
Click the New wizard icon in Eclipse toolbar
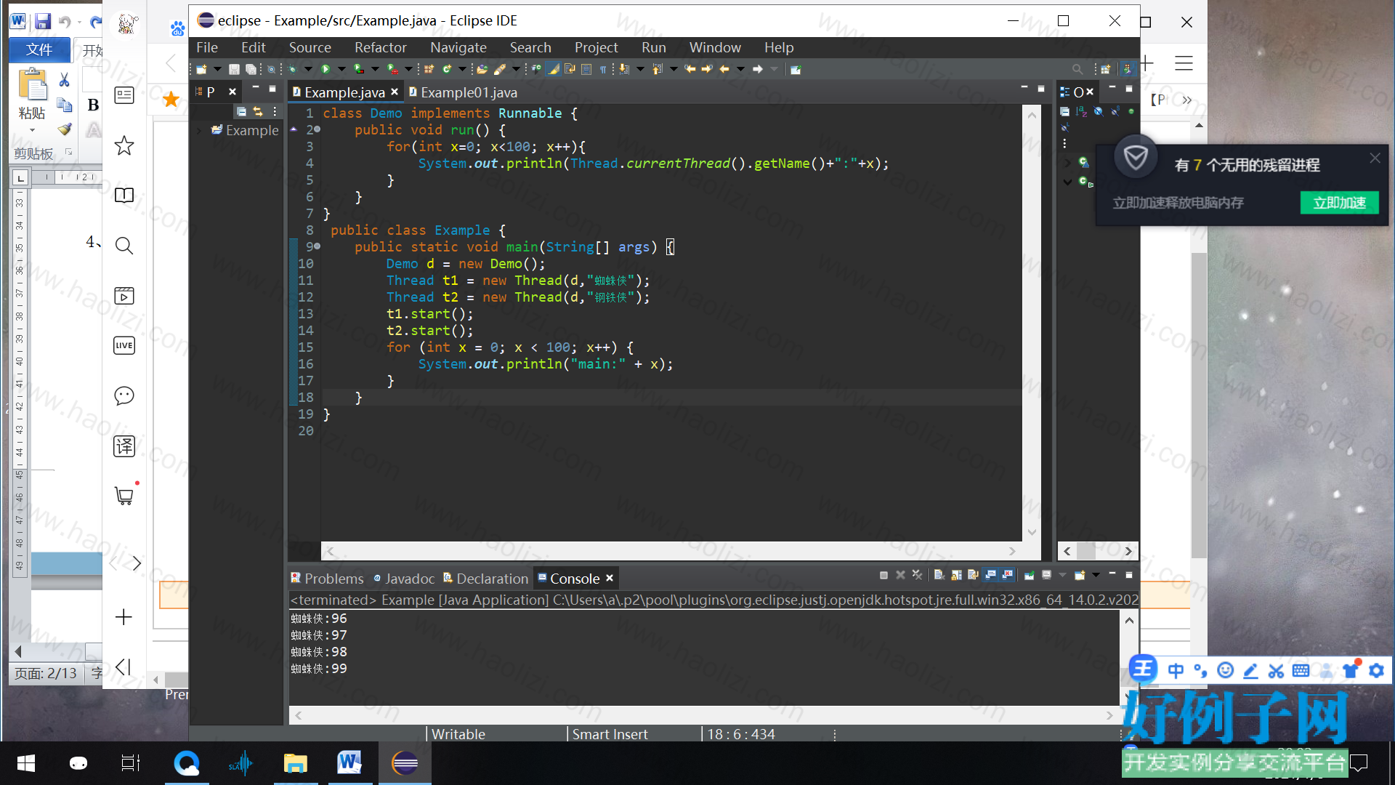(201, 69)
